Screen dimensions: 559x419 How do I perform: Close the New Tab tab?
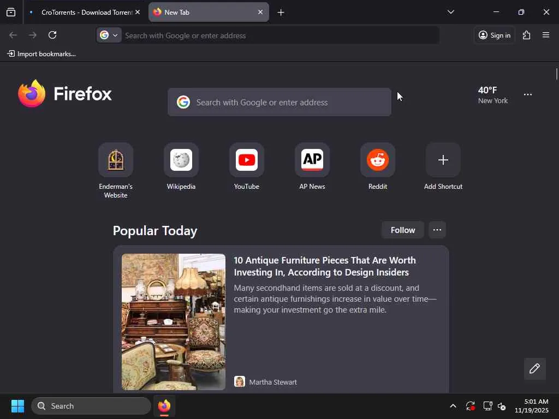click(260, 12)
